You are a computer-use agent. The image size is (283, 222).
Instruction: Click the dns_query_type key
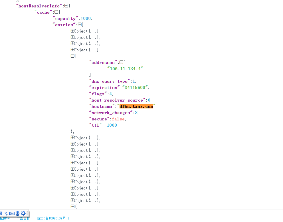coord(110,81)
